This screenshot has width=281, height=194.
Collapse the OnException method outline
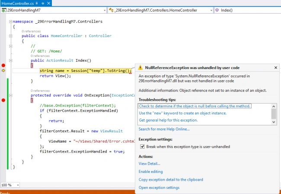tap(10, 95)
